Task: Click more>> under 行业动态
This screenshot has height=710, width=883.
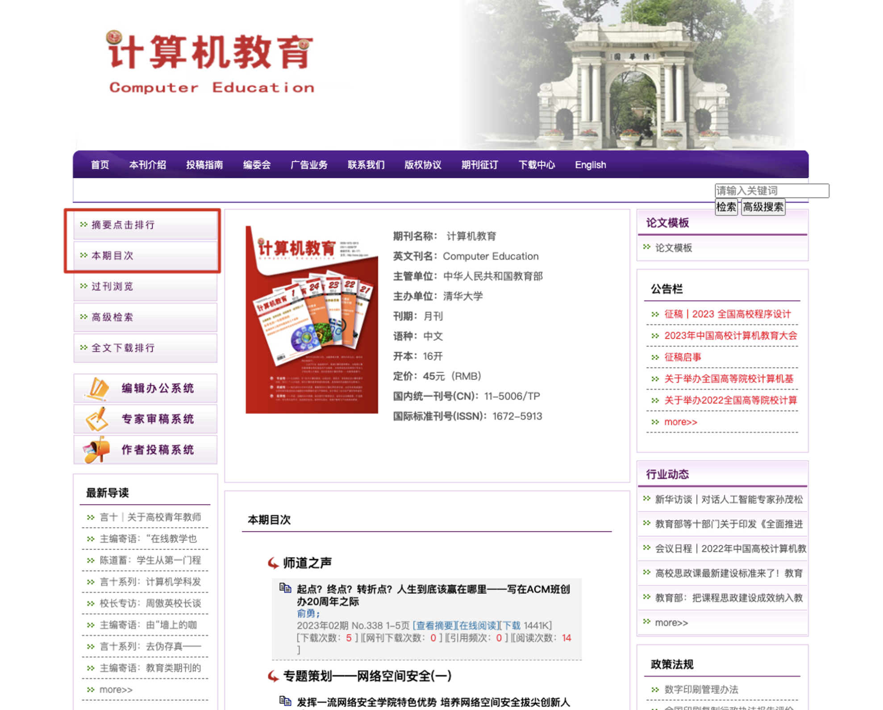Action: pyautogui.click(x=671, y=622)
